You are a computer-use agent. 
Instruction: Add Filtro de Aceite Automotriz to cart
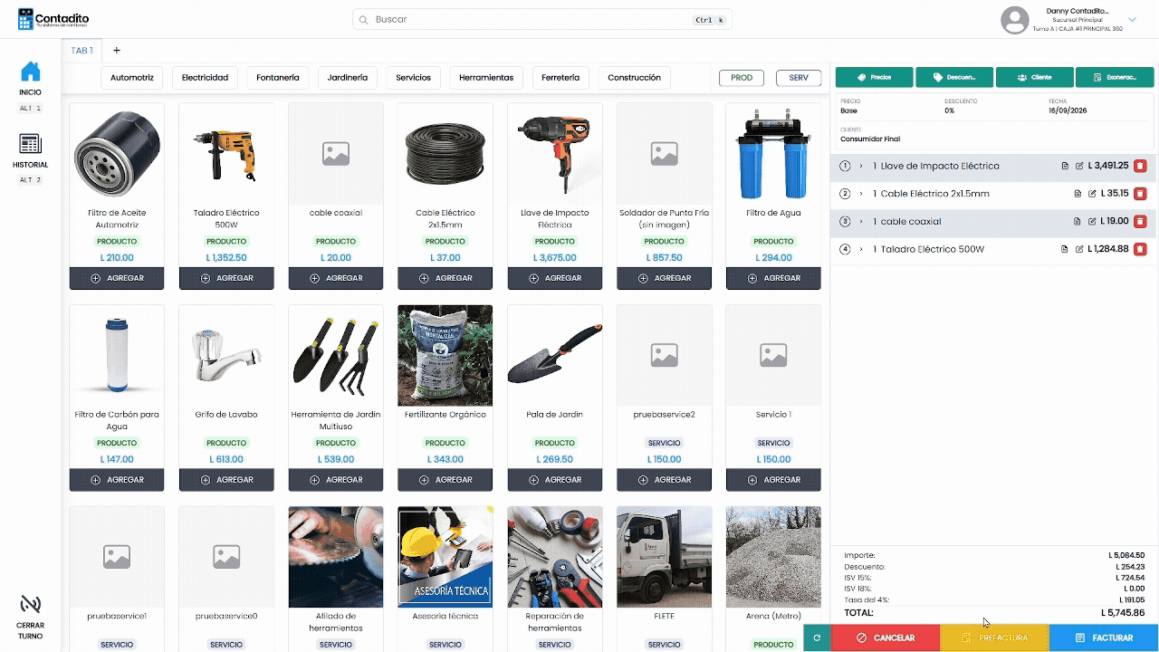[117, 278]
